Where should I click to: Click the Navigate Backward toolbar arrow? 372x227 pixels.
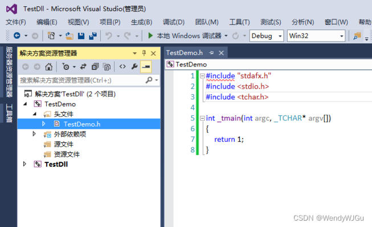pos(17,36)
